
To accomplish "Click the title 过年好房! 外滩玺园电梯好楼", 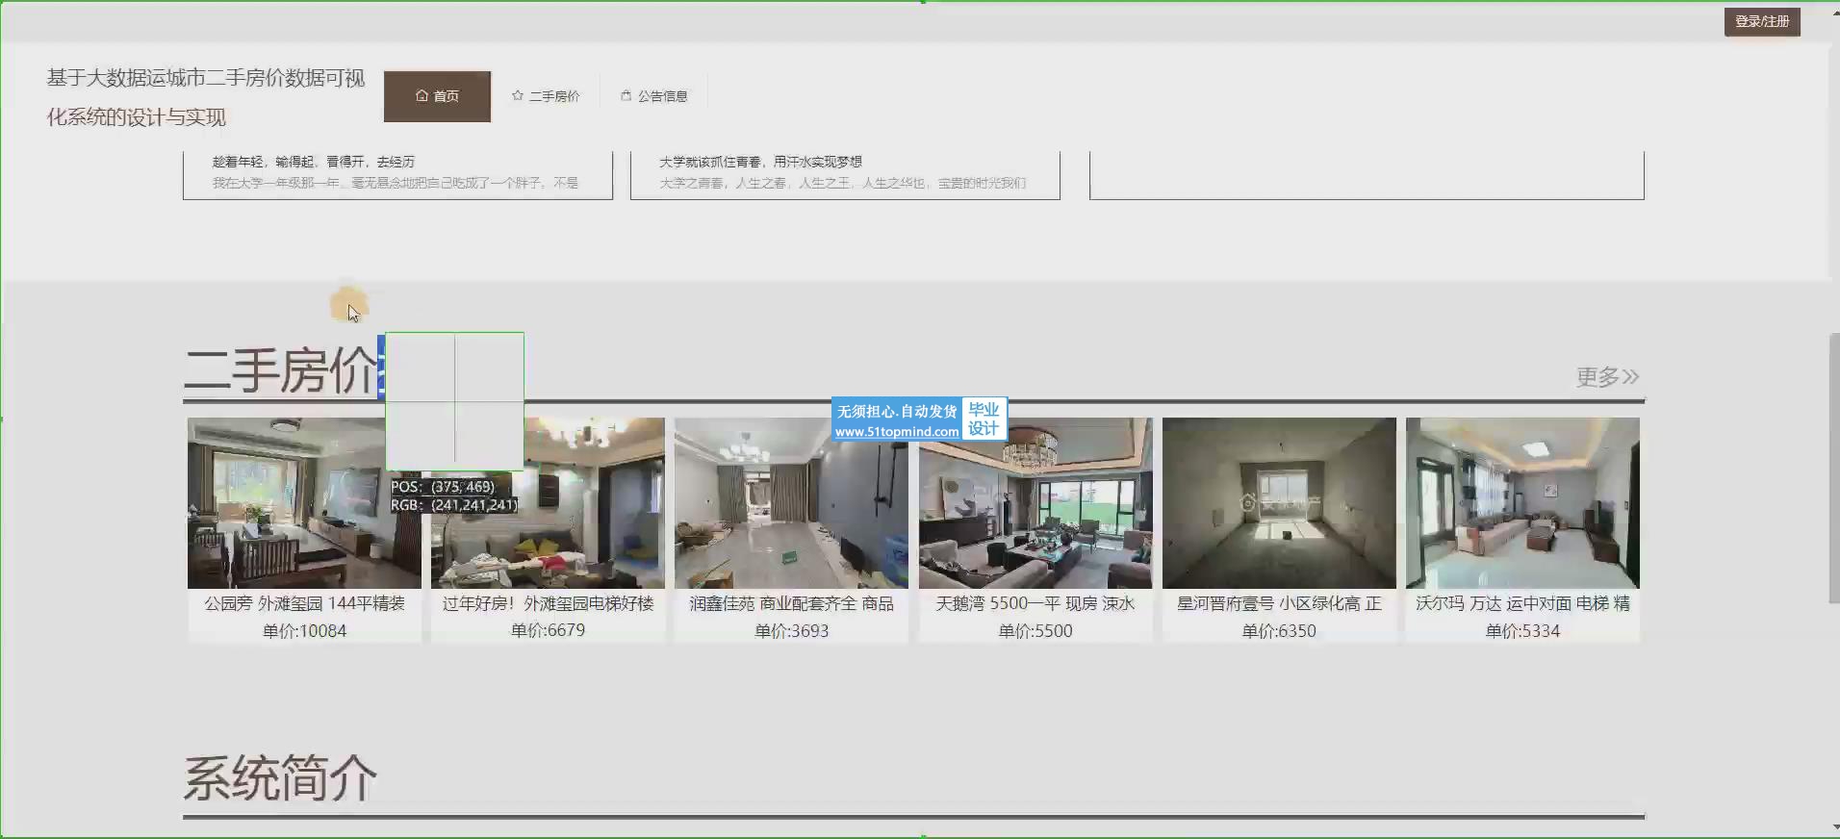I will pos(548,603).
